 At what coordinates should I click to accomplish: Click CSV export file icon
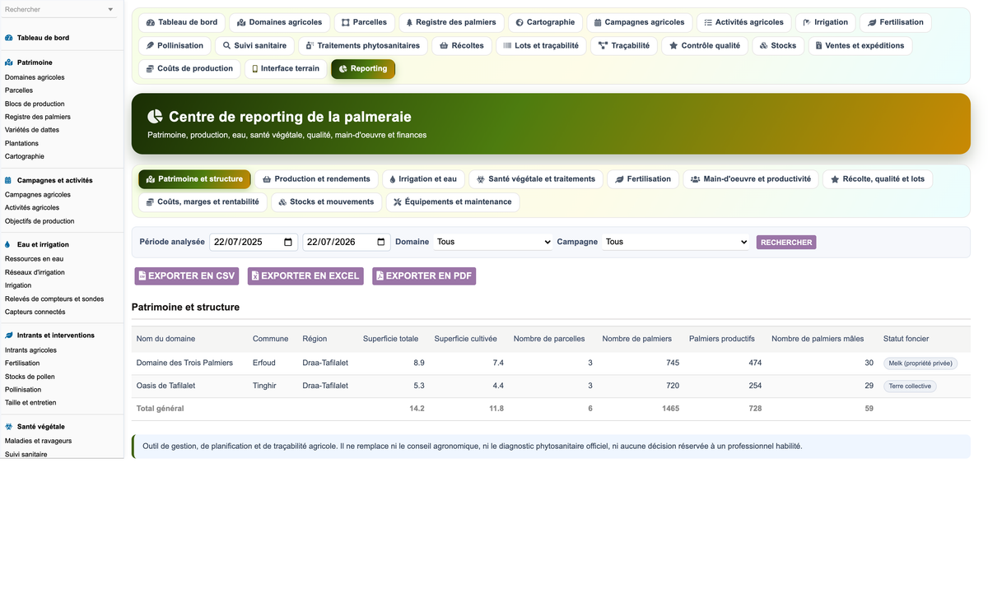tap(142, 275)
